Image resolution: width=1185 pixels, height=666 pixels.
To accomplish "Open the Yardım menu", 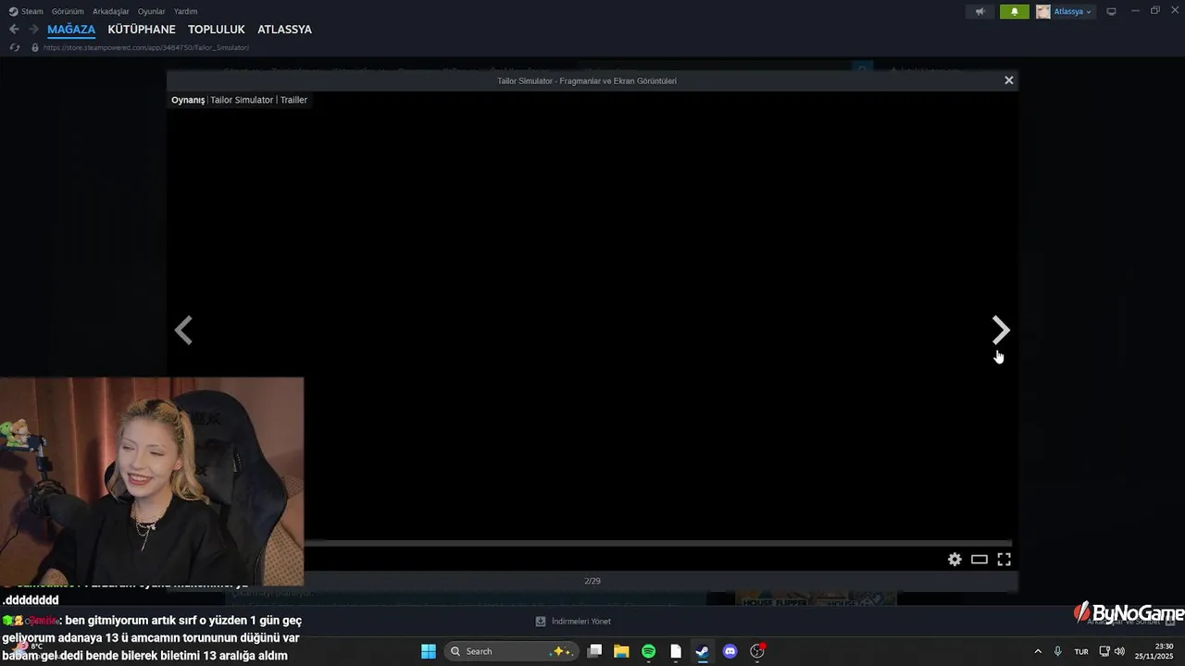I will (185, 11).
